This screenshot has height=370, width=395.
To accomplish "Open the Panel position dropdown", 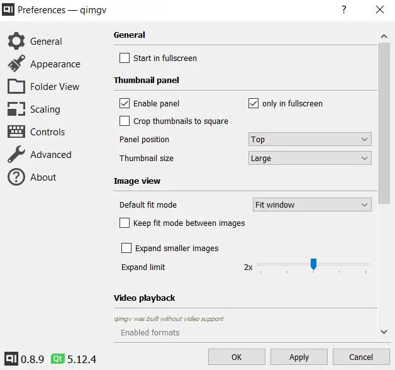I will 310,140.
